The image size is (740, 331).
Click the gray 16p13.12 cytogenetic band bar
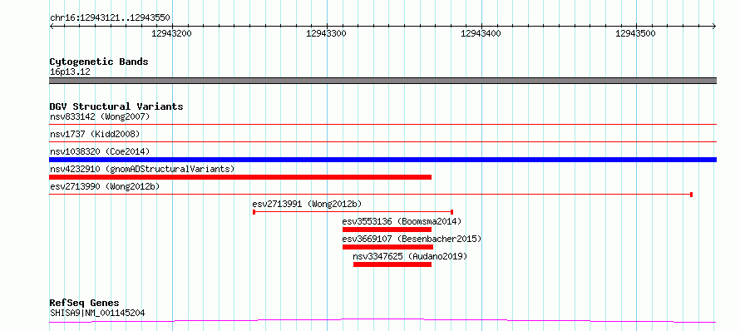point(382,81)
